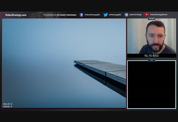Click the VK logo icon
Viewport: 178px width, 122px height.
[x=126, y=15]
